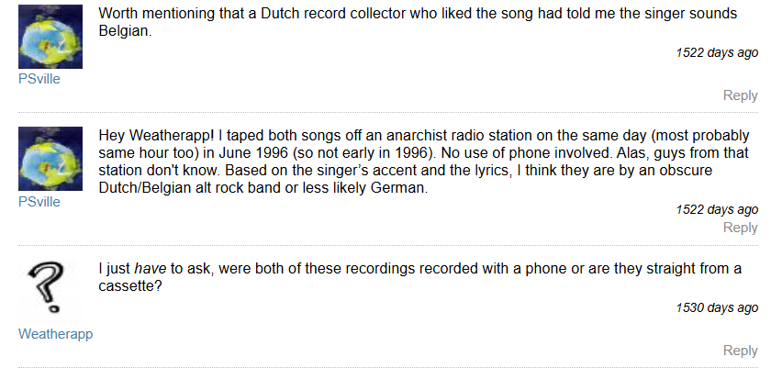771x368 pixels.
Task: Click Weatherapp's question mark avatar
Action: click(x=50, y=288)
